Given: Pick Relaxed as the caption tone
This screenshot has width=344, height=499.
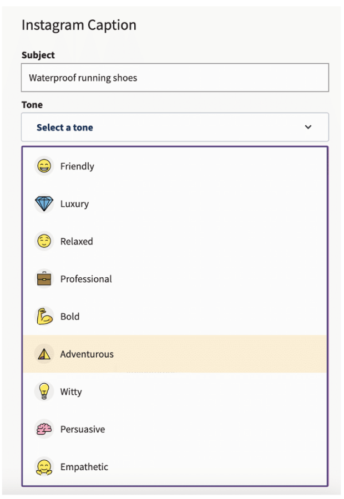Looking at the screenshot, I should coord(175,241).
